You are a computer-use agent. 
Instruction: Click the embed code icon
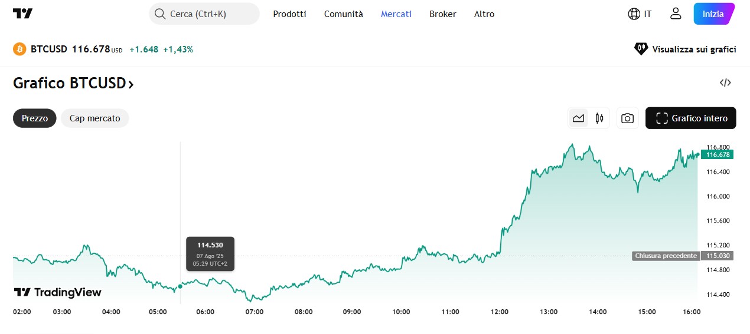(x=725, y=82)
